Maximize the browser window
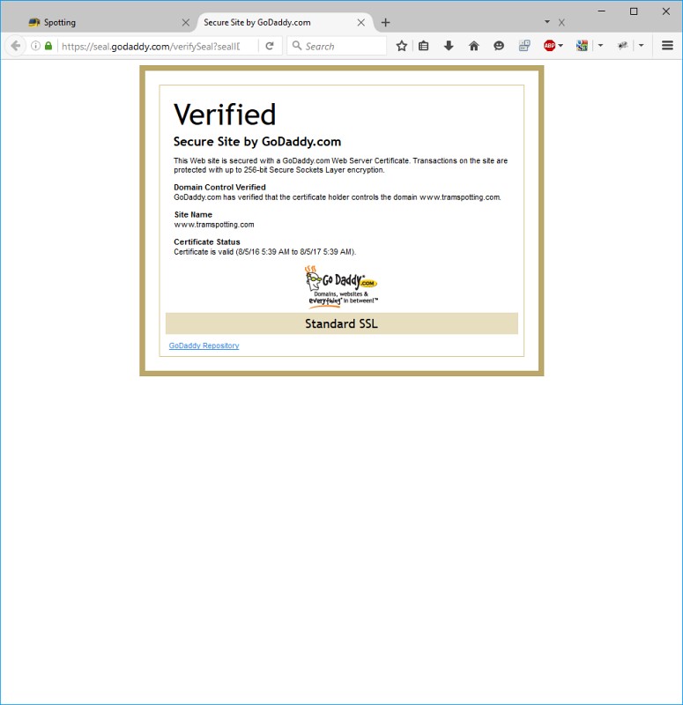683x705 pixels. tap(634, 11)
